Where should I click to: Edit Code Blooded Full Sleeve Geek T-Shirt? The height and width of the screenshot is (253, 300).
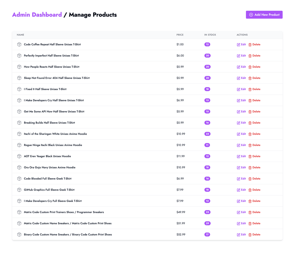click(x=241, y=179)
